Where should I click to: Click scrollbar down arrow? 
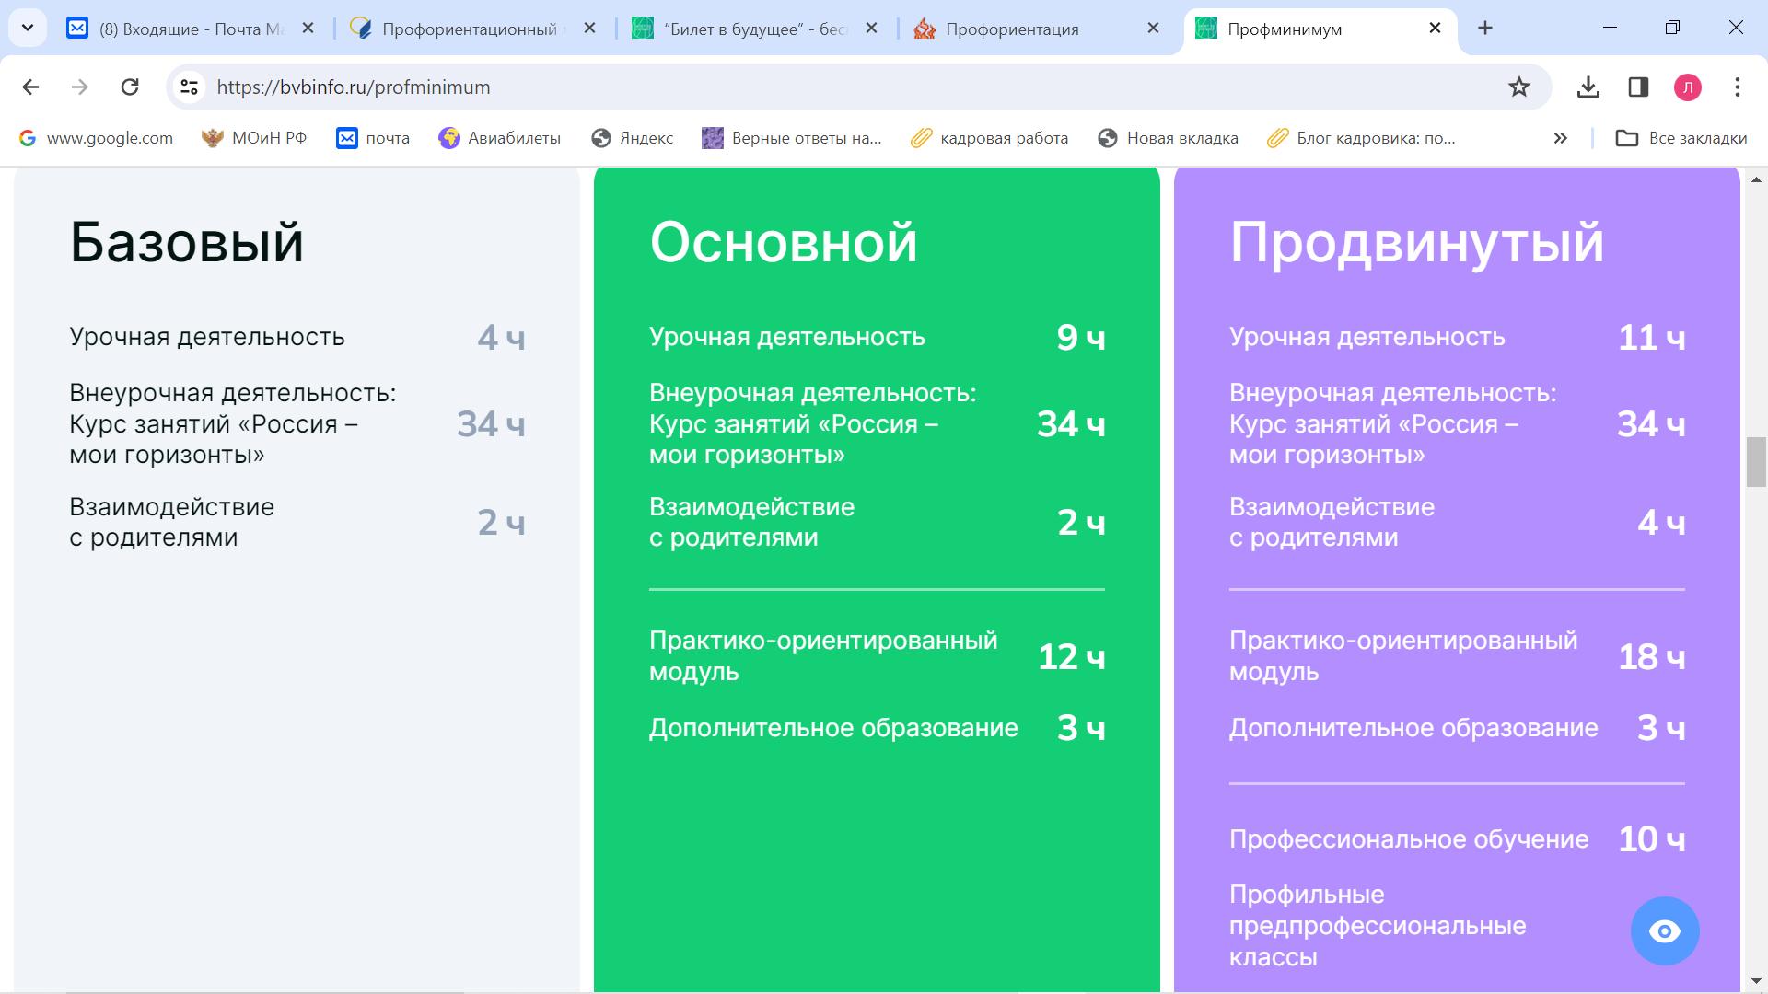point(1756,981)
